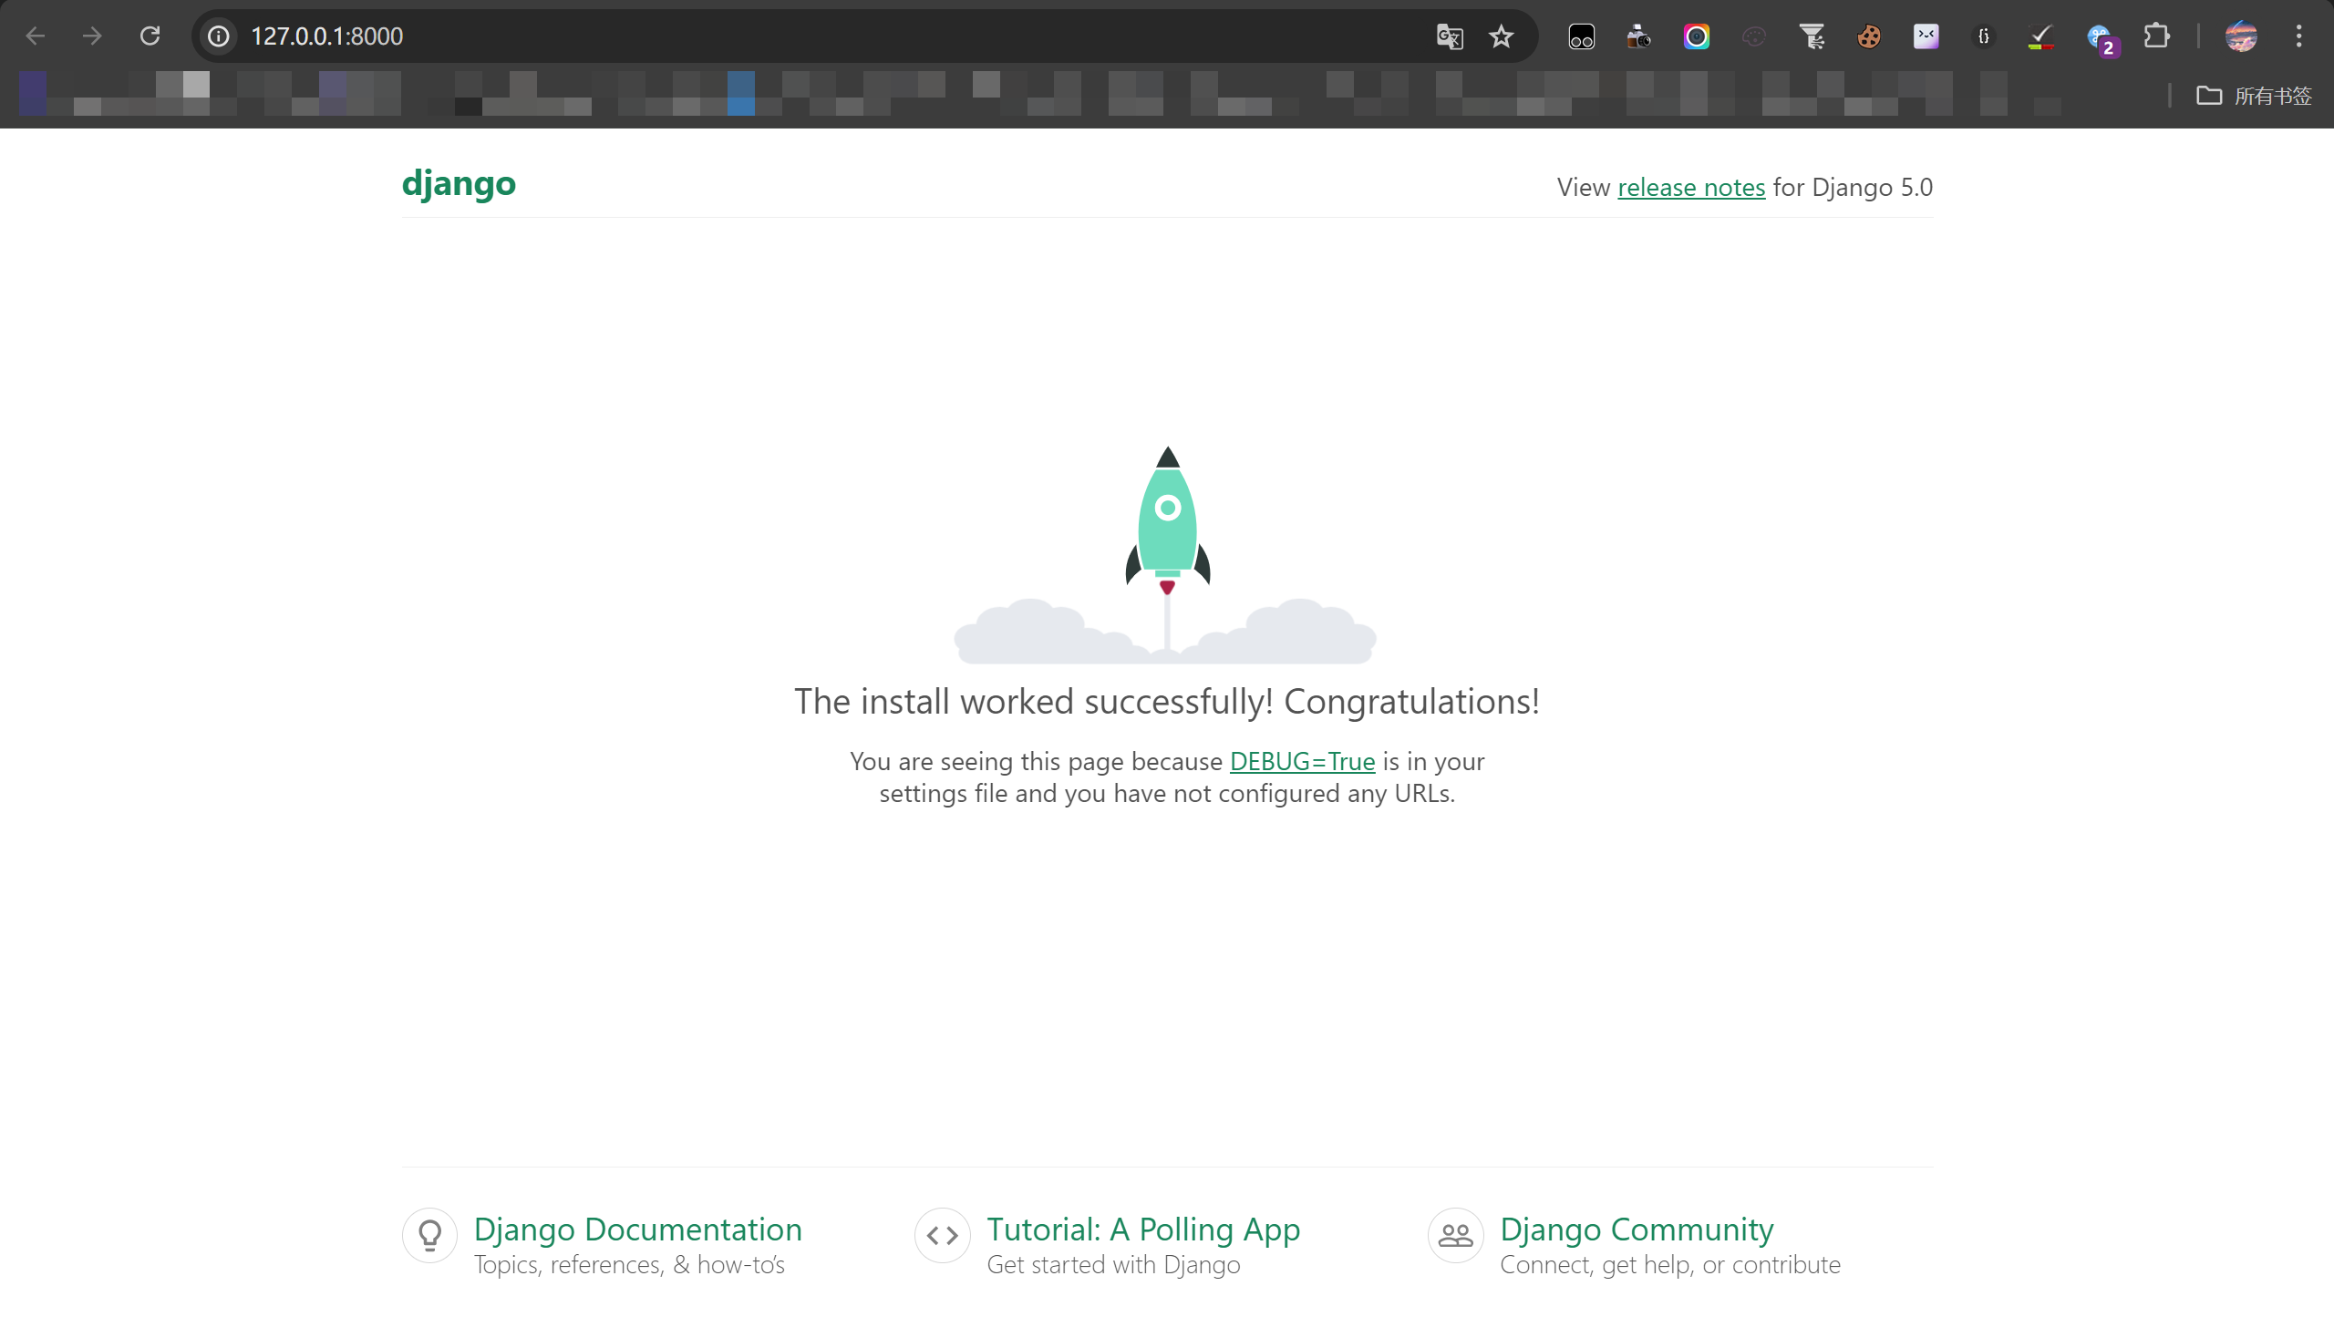Open the curly braces JSON extension

pos(1983,36)
